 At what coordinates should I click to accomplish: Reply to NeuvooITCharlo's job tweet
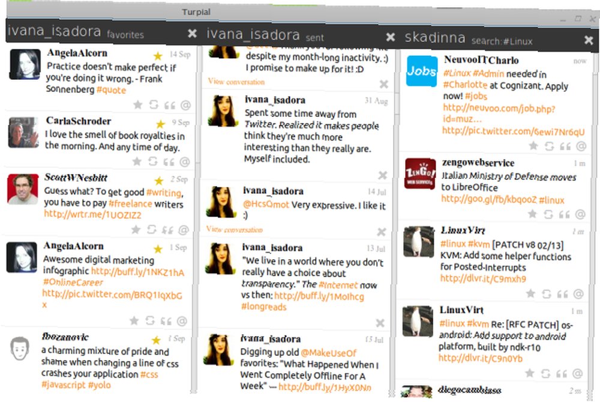coord(581,146)
